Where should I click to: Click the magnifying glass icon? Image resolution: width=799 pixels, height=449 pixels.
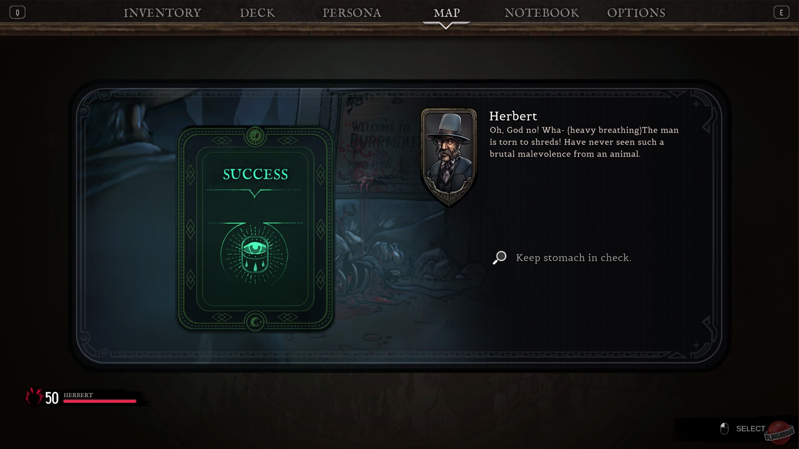click(499, 258)
